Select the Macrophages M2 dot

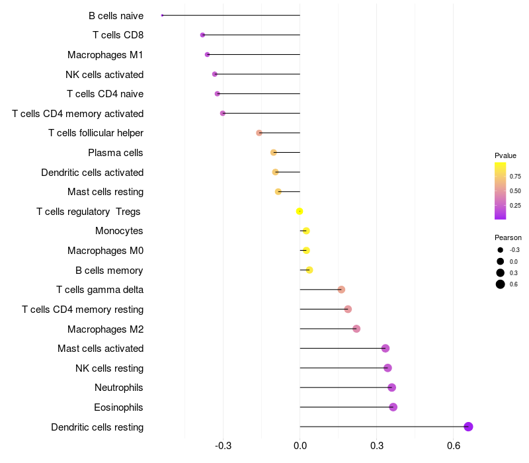tap(356, 329)
